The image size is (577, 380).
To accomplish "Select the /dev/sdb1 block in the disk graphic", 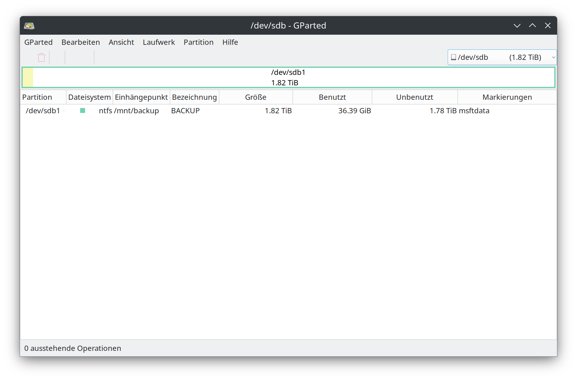I will [288, 77].
